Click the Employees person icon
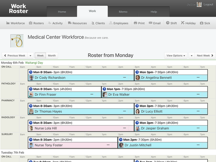 111,23
